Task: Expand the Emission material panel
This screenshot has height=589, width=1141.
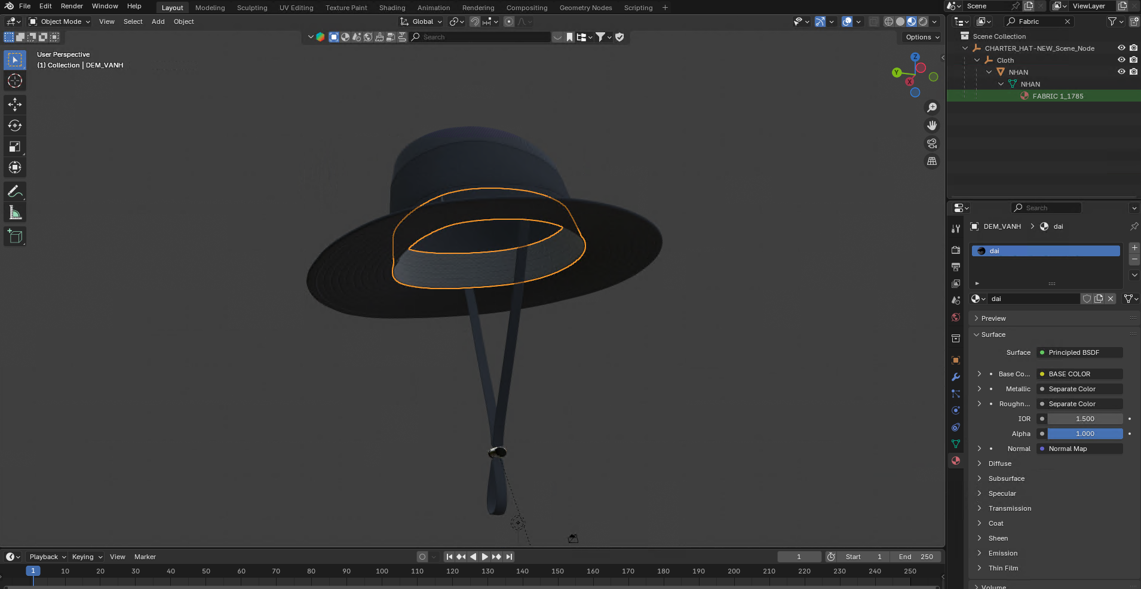Action: pyautogui.click(x=1002, y=553)
